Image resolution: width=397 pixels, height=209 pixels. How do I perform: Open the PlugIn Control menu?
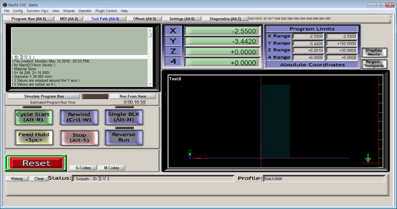point(106,11)
